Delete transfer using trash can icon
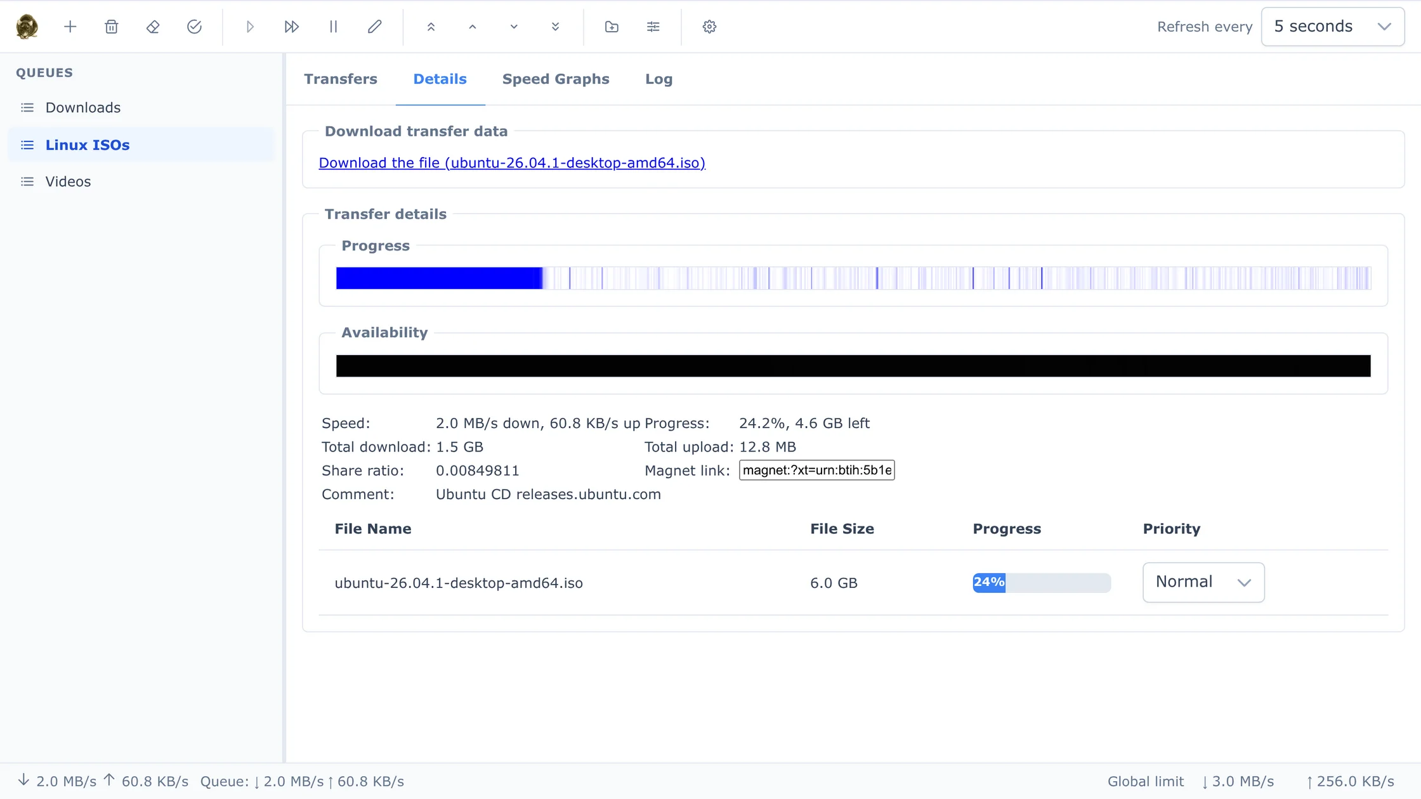1421x799 pixels. coord(112,27)
